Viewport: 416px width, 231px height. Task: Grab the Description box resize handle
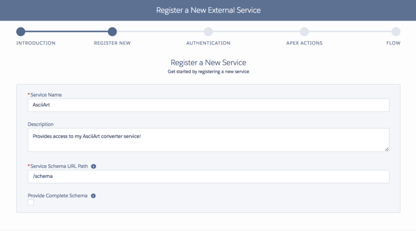click(x=387, y=149)
